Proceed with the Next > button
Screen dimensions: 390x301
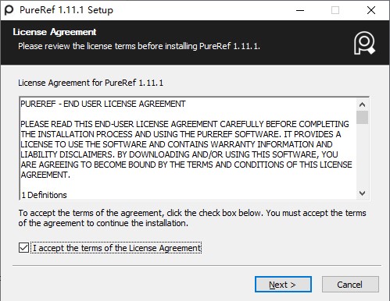coord(283,285)
